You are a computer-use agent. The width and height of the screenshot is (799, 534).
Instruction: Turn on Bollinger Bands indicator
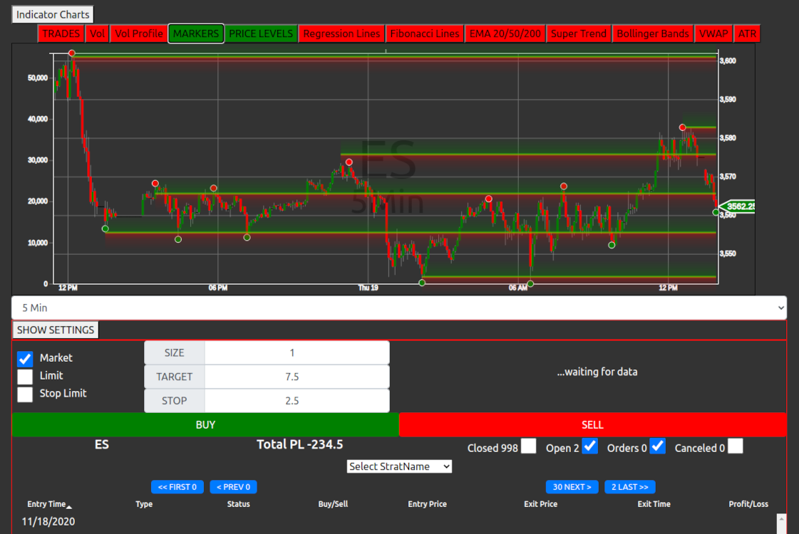tap(653, 33)
